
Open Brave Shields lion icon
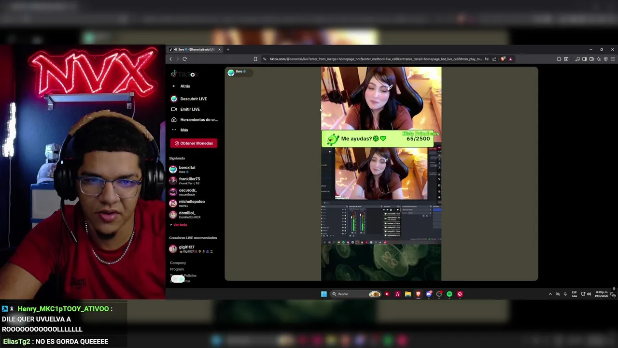pos(503,59)
